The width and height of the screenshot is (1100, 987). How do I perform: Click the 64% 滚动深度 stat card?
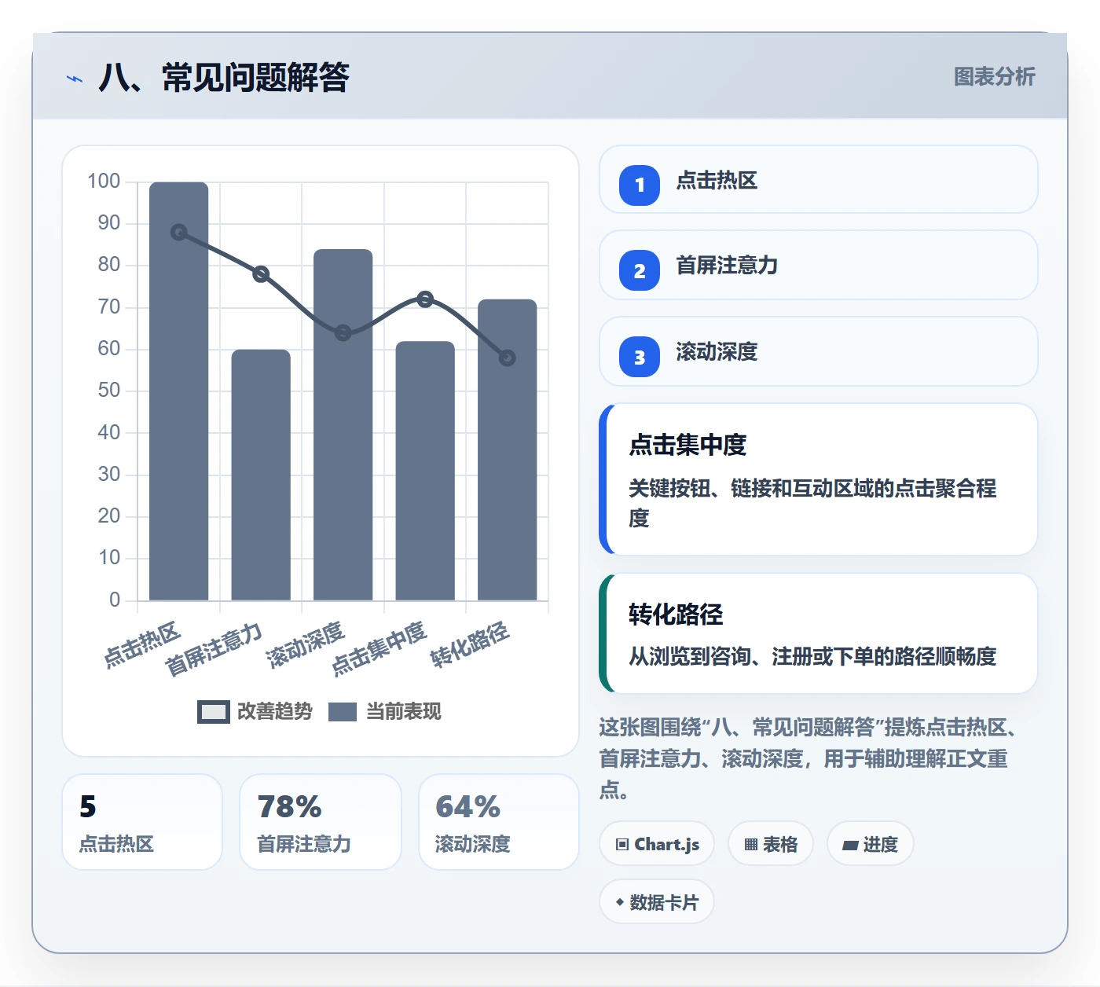click(499, 822)
